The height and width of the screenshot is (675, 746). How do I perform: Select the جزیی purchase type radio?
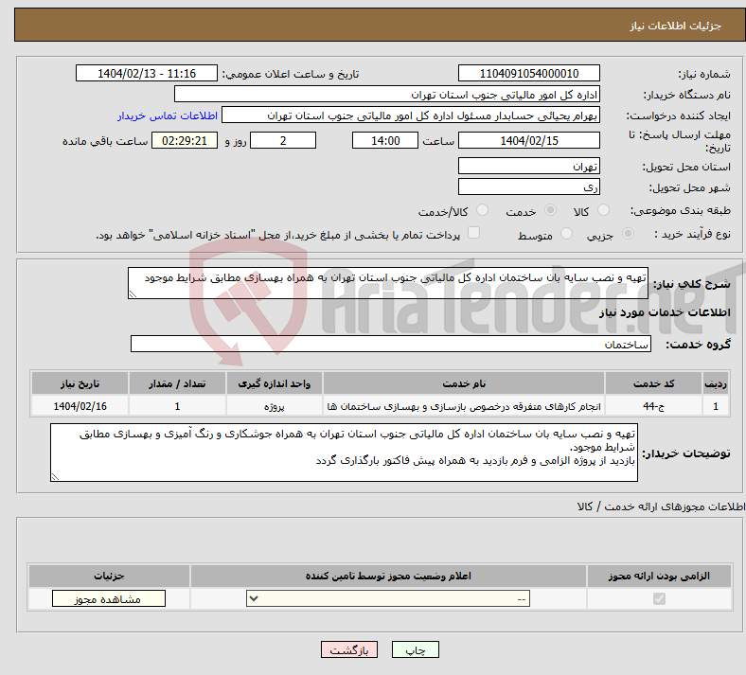pyautogui.click(x=628, y=234)
